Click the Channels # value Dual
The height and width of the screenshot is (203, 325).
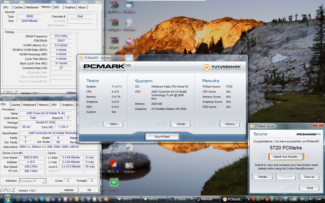click(80, 16)
